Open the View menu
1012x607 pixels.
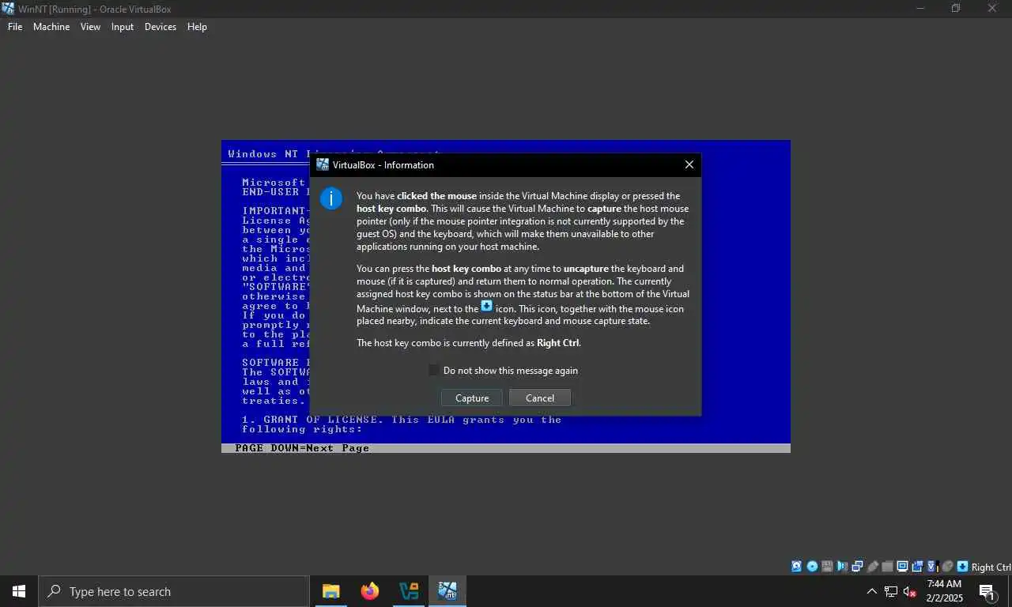91,26
